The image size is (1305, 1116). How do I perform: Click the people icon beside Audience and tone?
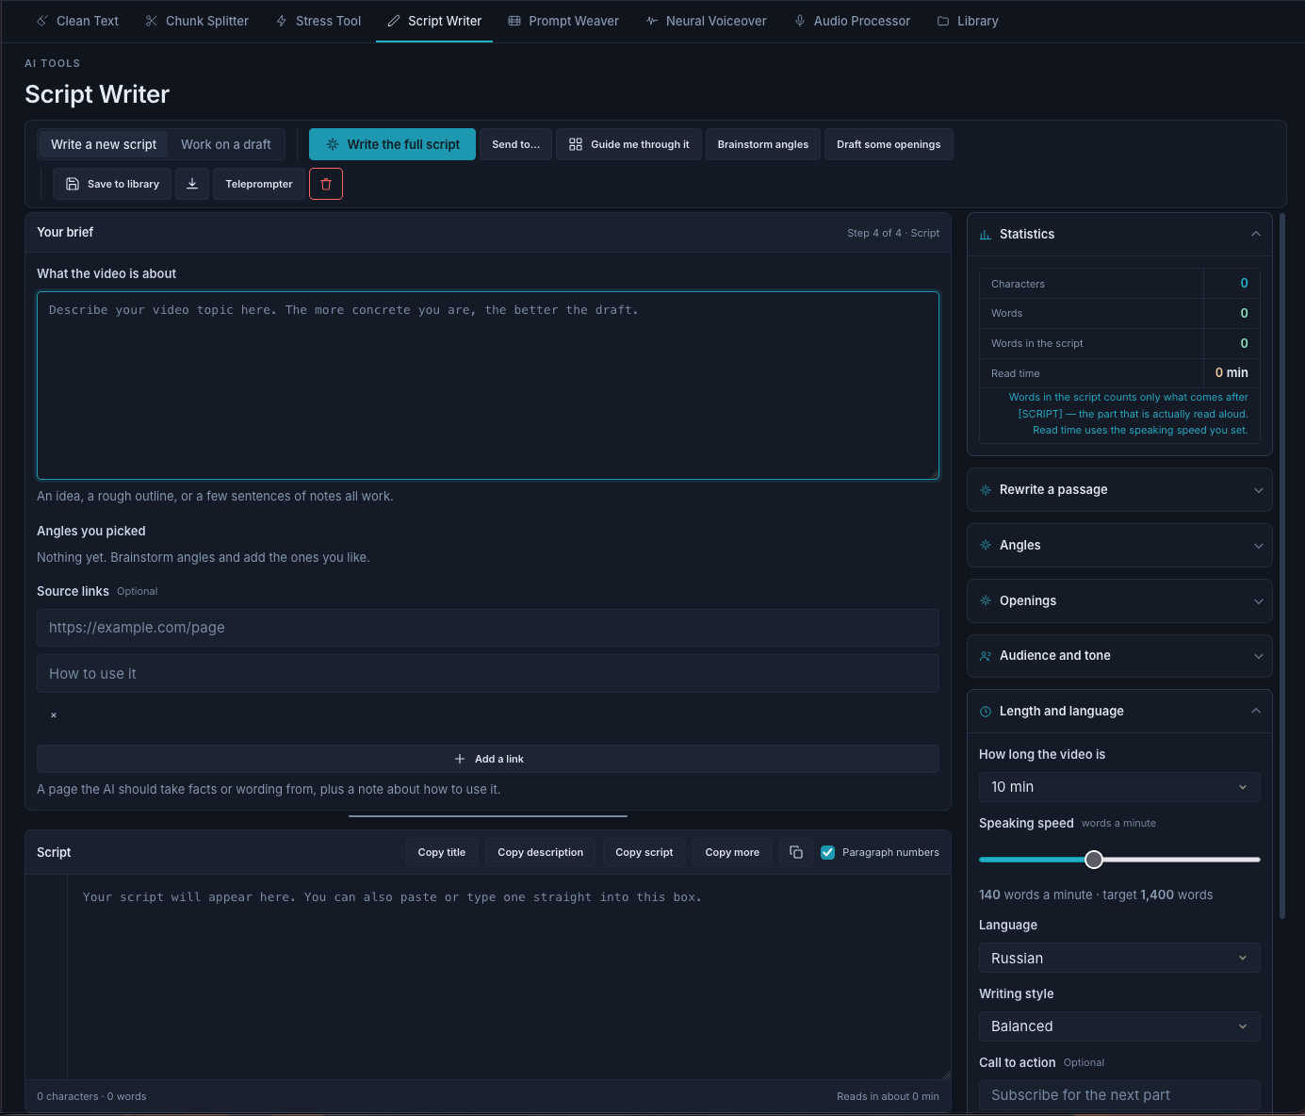[986, 656]
